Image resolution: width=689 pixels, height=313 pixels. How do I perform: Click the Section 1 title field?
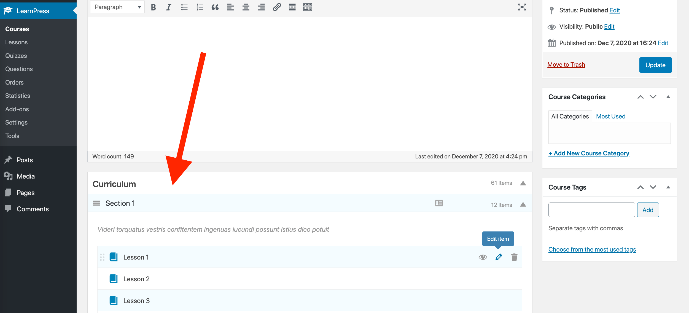(x=120, y=203)
